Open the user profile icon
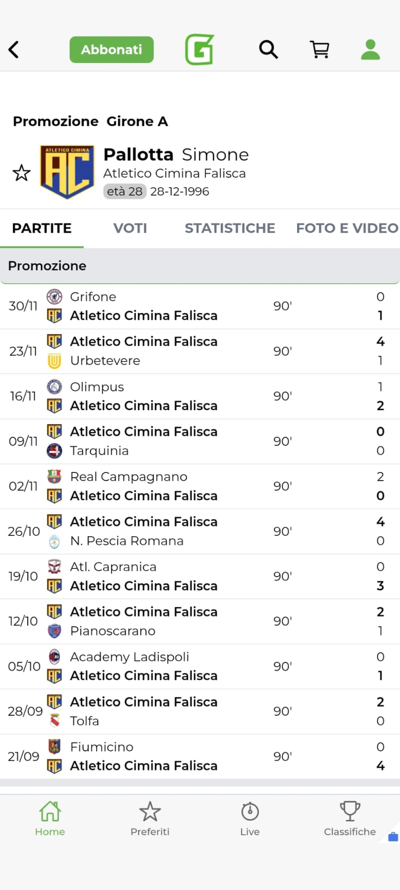This screenshot has height=890, width=400. [x=370, y=50]
